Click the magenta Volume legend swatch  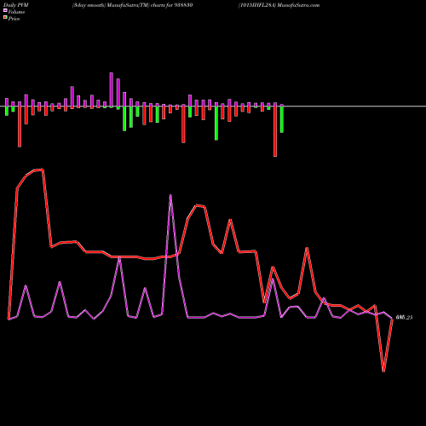[x=5, y=10]
